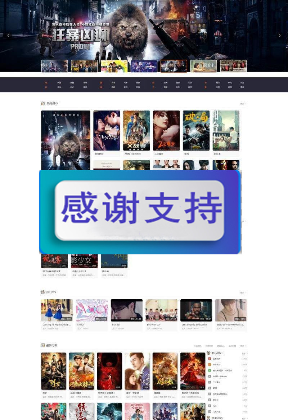Open 更多 link beside 影视排行
Image resolution: width=288 pixels, height=420 pixels.
pyautogui.click(x=244, y=354)
